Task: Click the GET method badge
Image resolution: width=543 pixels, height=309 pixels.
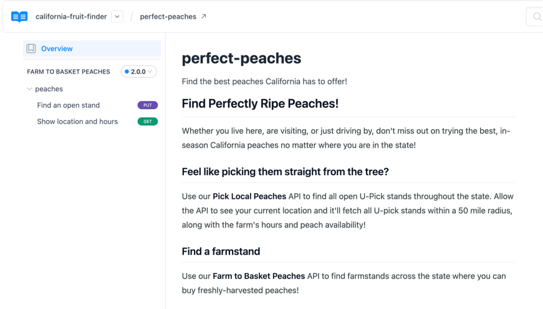Action: pyautogui.click(x=147, y=121)
